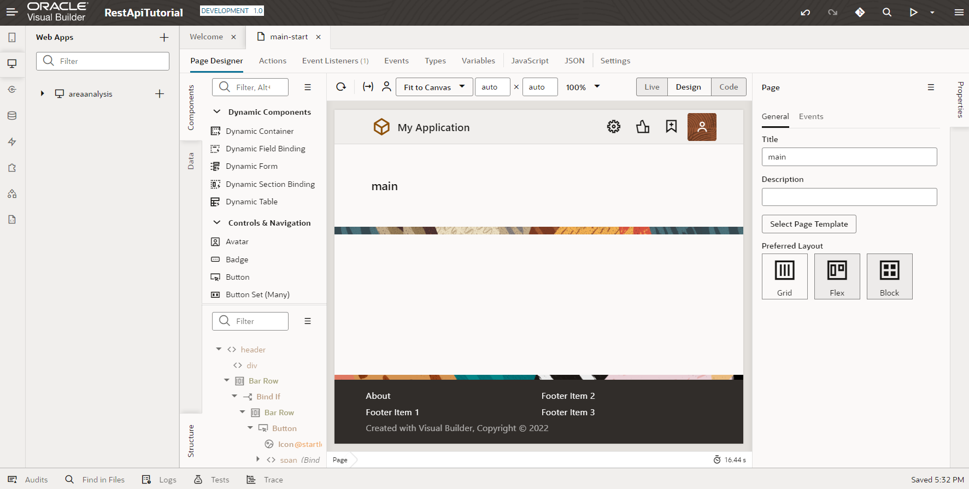The height and width of the screenshot is (489, 969).
Task: Open the Services icon in left navigator
Action: (12, 90)
